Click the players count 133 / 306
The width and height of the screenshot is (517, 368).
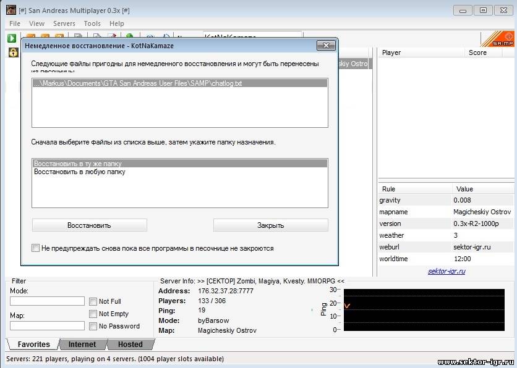pyautogui.click(x=211, y=301)
